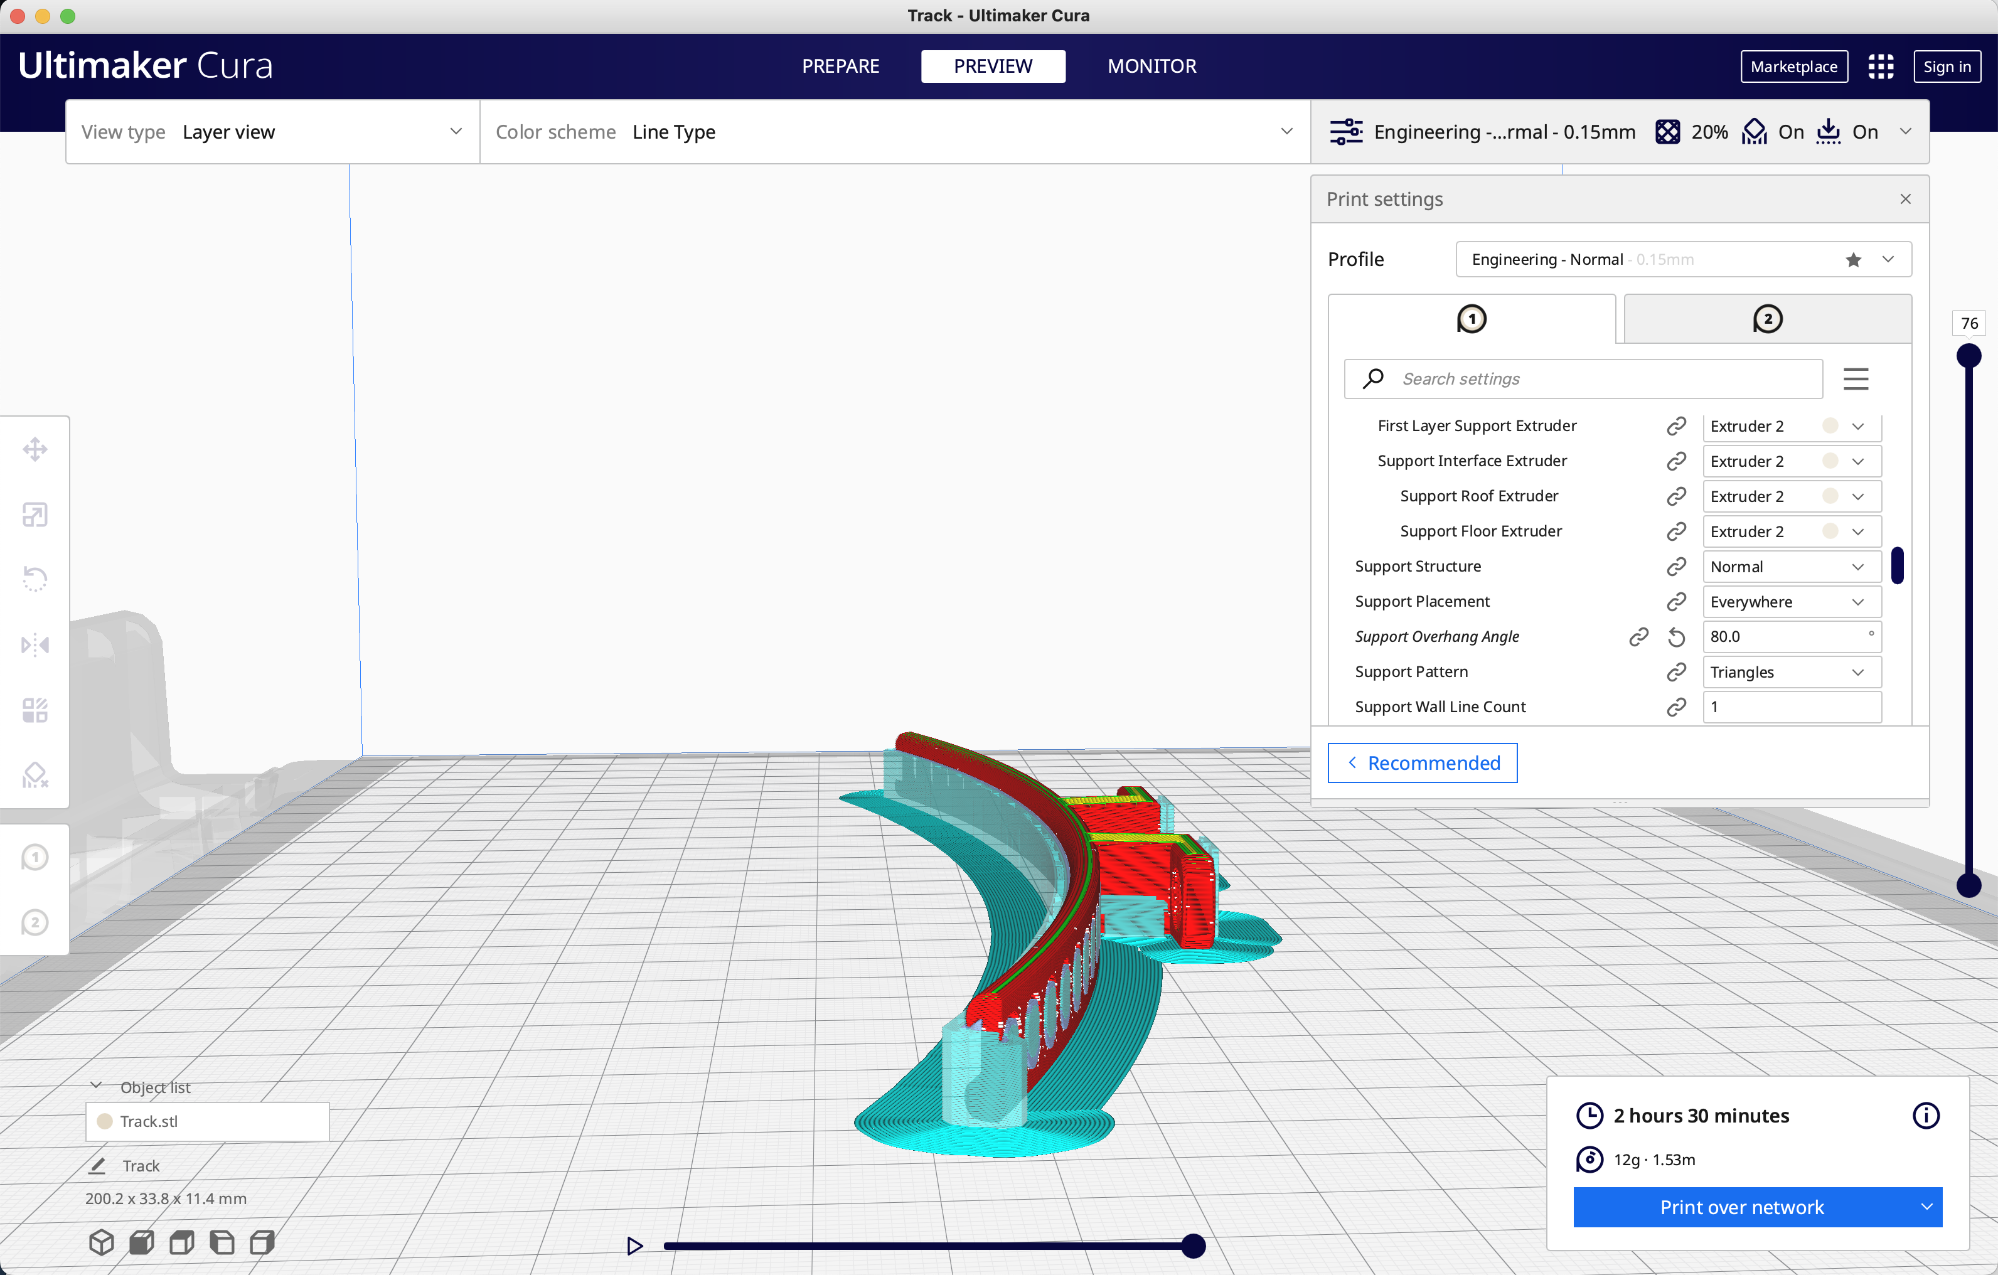Switch to top view camera icon
Image resolution: width=1998 pixels, height=1275 pixels.
[182, 1242]
